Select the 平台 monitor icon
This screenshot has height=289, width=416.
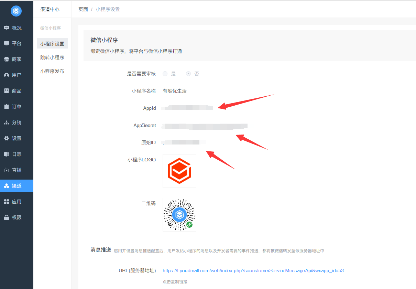pos(7,43)
